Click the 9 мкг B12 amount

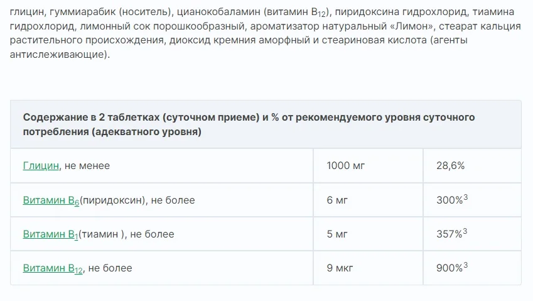(x=340, y=268)
